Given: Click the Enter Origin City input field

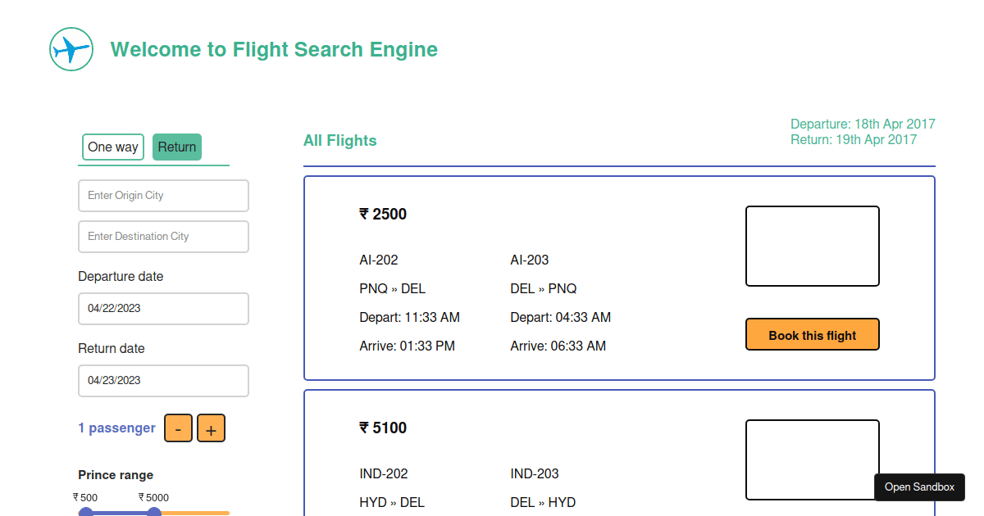Looking at the screenshot, I should [x=163, y=196].
